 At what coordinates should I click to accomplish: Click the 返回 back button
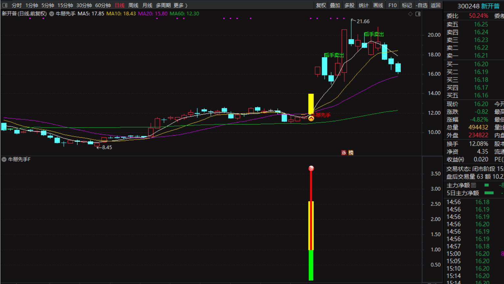(x=435, y=5)
